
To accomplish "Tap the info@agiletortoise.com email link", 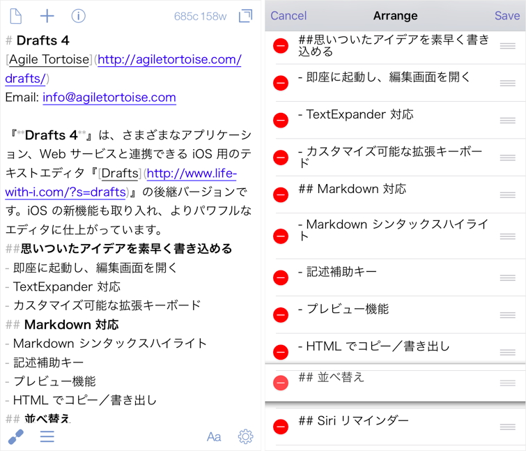I will [109, 98].
